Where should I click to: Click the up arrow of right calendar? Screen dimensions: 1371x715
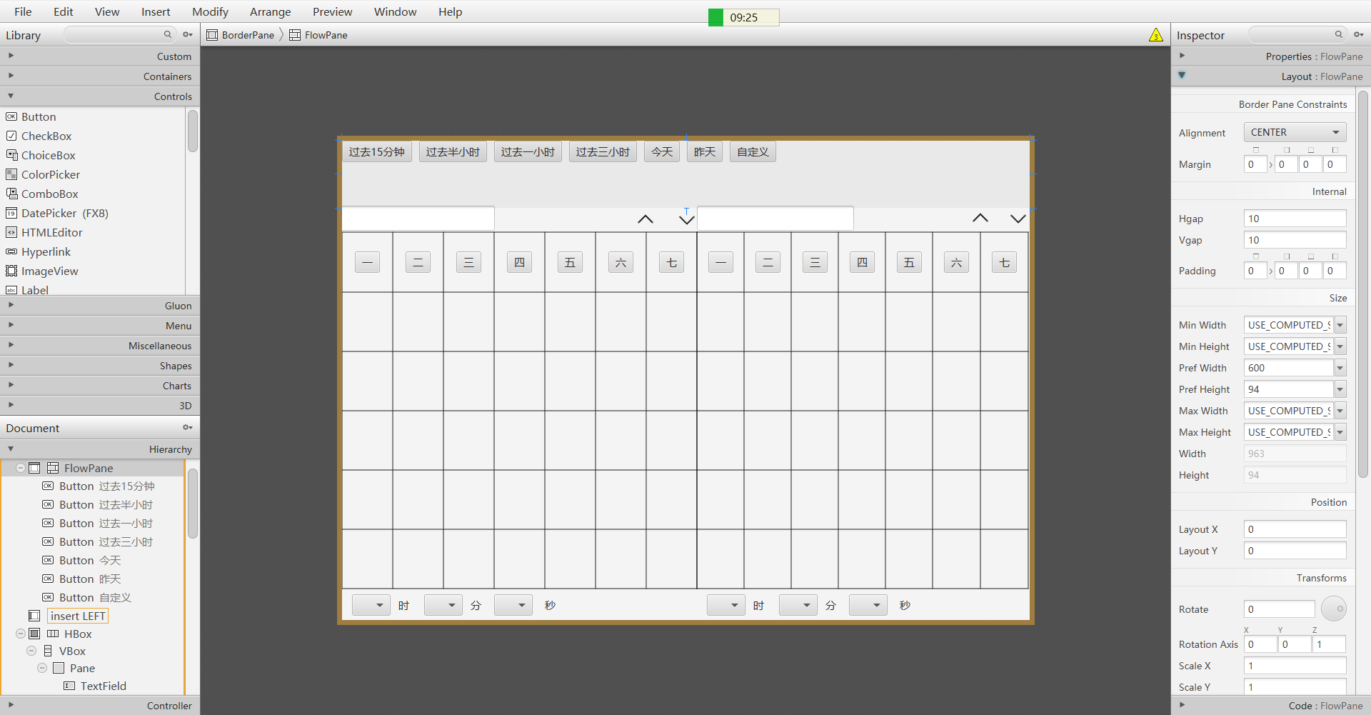pos(980,218)
